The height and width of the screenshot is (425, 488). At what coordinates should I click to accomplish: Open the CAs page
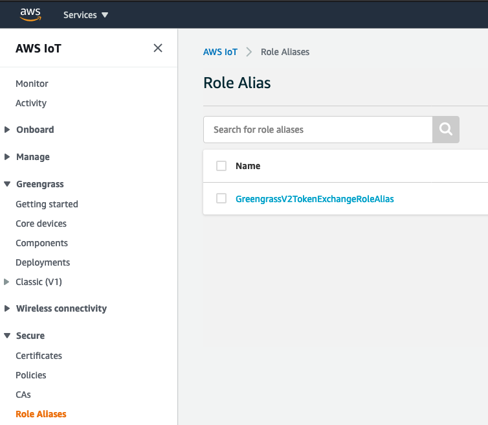(23, 395)
